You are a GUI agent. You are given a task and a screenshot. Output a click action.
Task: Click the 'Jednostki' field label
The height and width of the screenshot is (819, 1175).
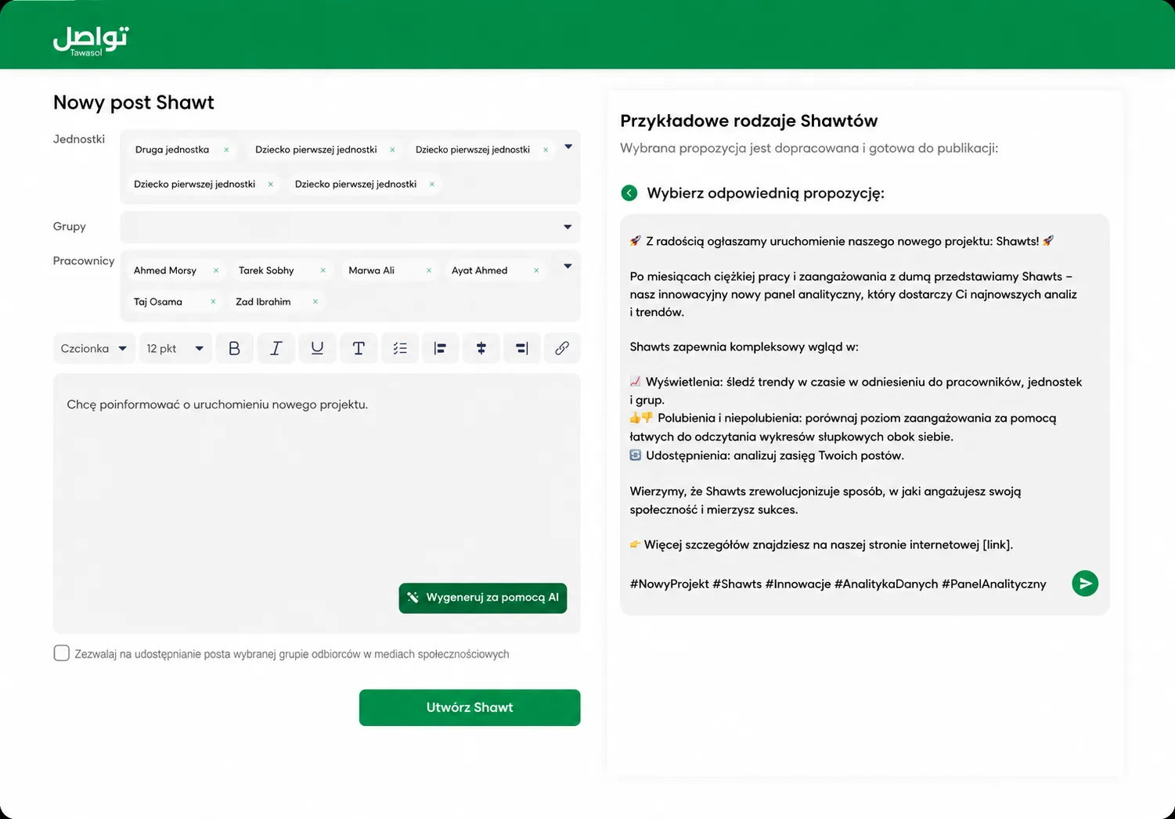tap(79, 139)
